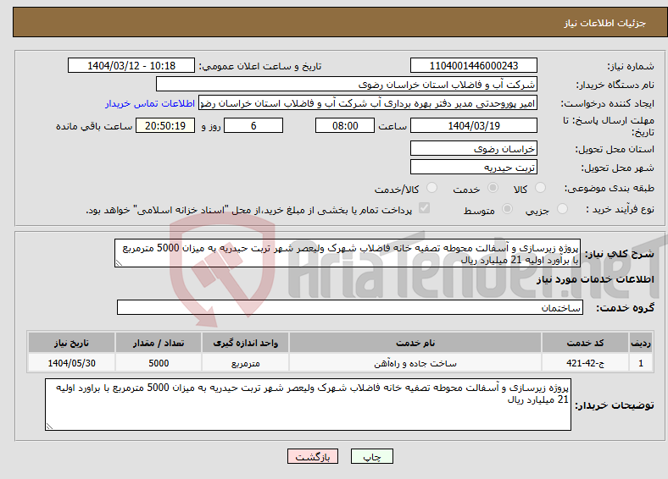668x479 pixels.
Task: Click row number cell 1
Action: (641, 363)
